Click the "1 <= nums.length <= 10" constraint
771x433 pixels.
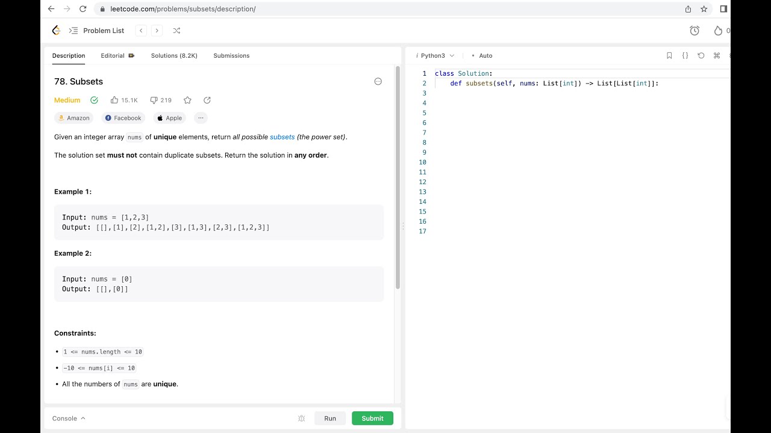(x=102, y=352)
